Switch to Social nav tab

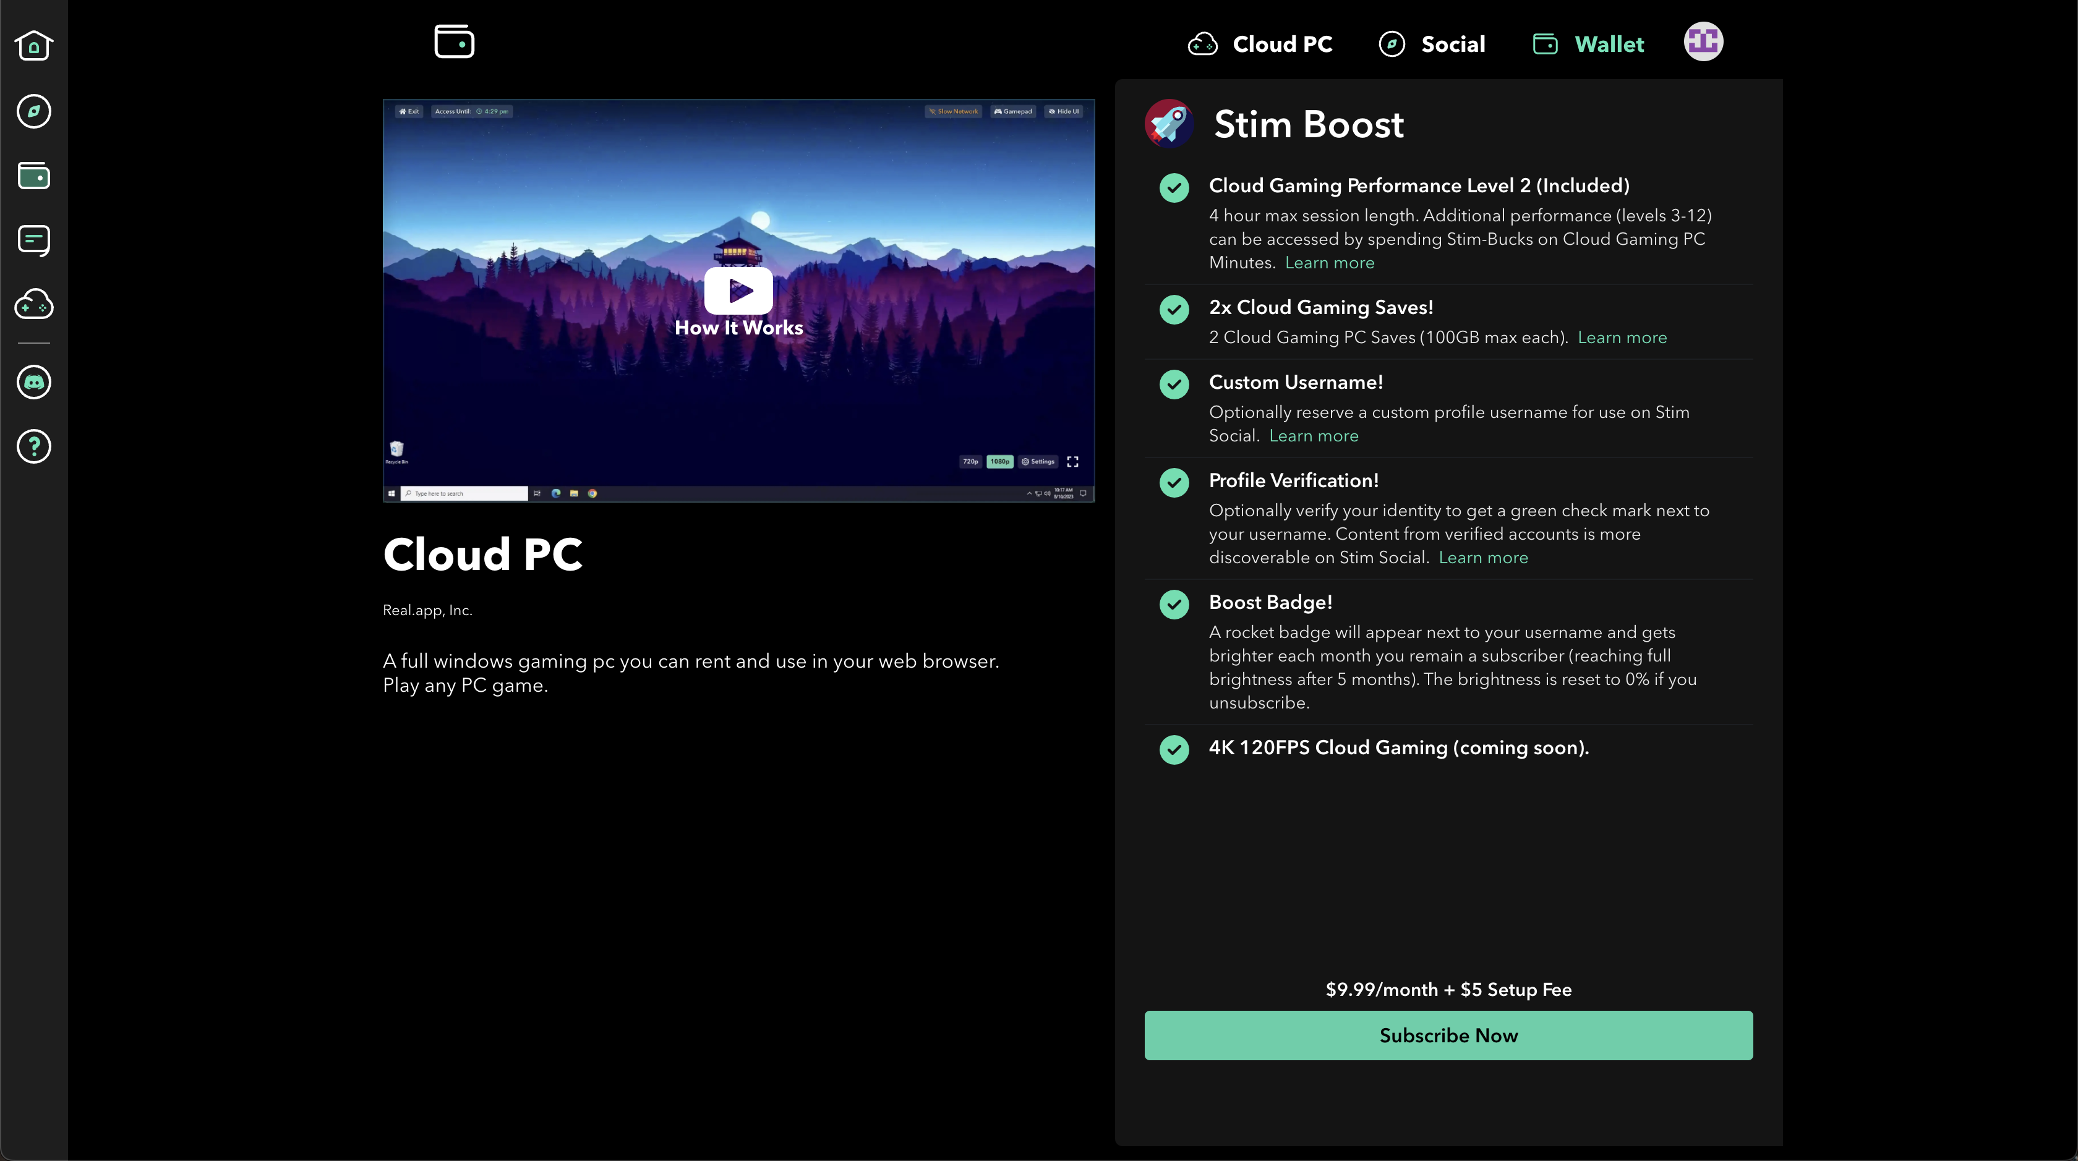click(1432, 45)
